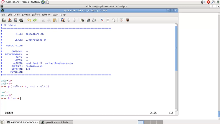Click the Find Next arrow icon
Image resolution: width=220 pixels, height=124 pixels.
pyautogui.click(x=68, y=20)
